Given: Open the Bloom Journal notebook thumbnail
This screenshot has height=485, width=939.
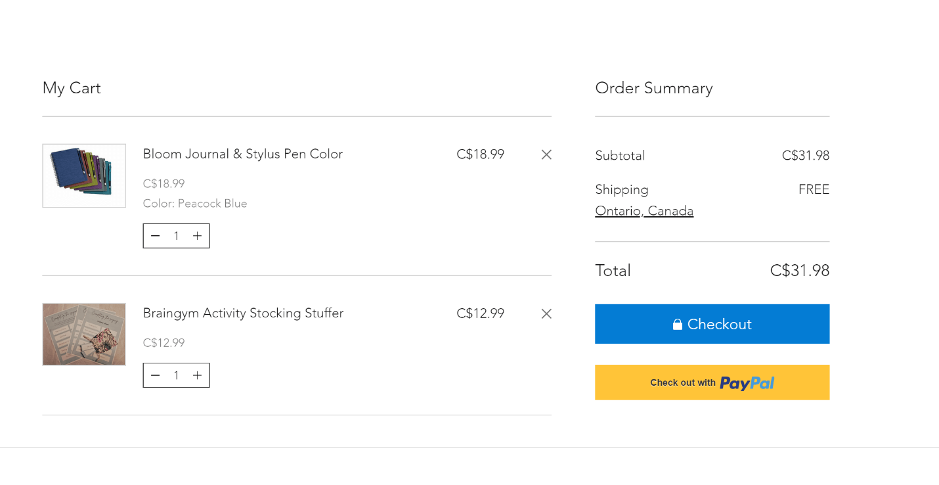Looking at the screenshot, I should 84,175.
